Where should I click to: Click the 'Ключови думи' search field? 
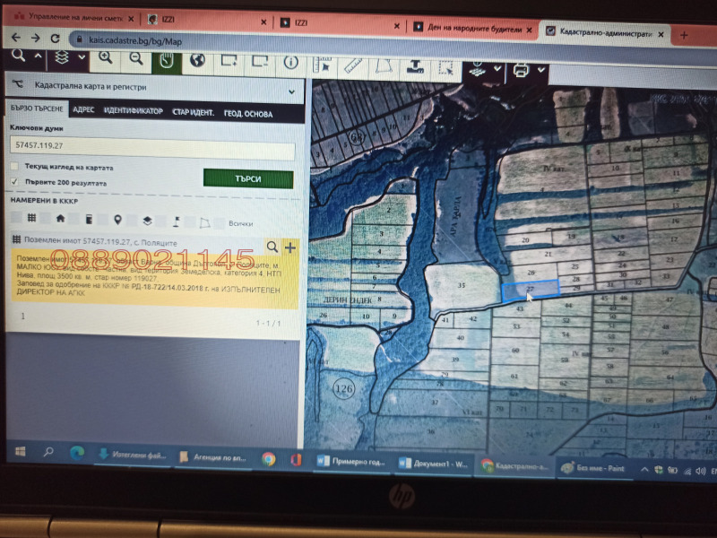pos(152,148)
